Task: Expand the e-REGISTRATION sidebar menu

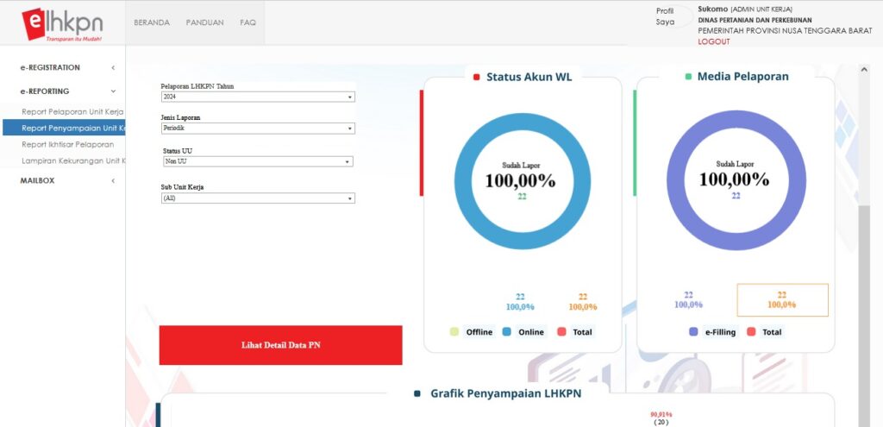Action: click(67, 67)
